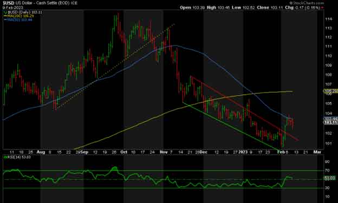
Task: Click the 113 price axis label
Action: (x=328, y=28)
